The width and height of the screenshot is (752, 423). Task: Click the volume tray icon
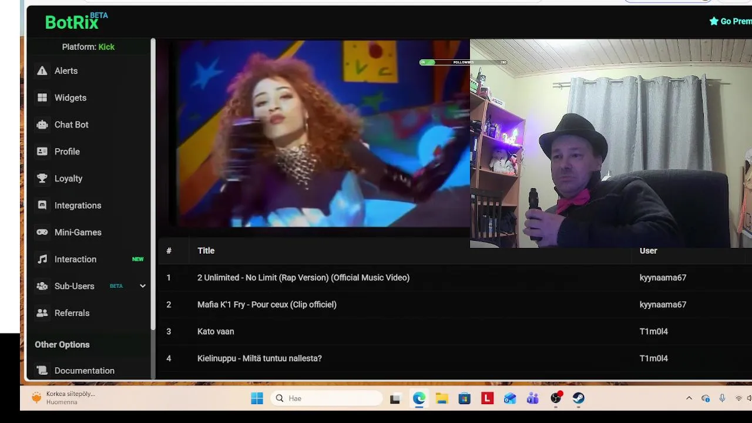[x=749, y=398]
